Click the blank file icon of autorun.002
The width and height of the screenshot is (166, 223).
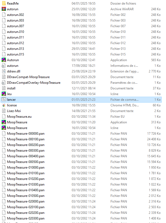coord(4,15)
